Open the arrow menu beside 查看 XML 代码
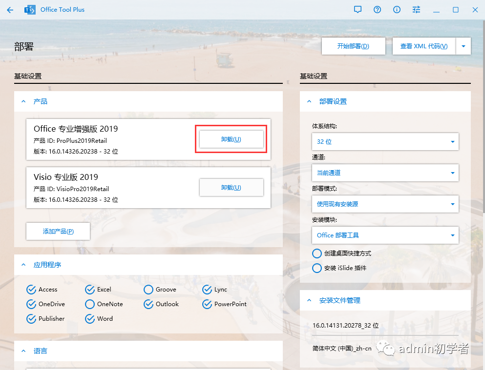Viewport: 485px width, 370px height. (x=464, y=46)
